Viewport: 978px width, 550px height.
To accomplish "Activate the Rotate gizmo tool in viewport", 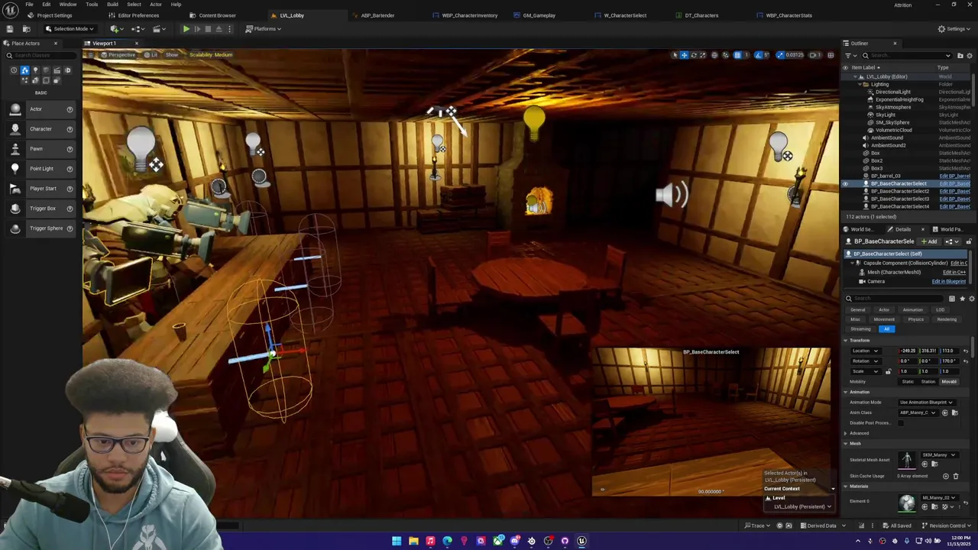I will tap(693, 55).
